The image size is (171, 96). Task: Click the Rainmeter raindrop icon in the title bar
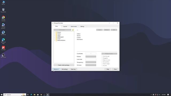point(53,23)
